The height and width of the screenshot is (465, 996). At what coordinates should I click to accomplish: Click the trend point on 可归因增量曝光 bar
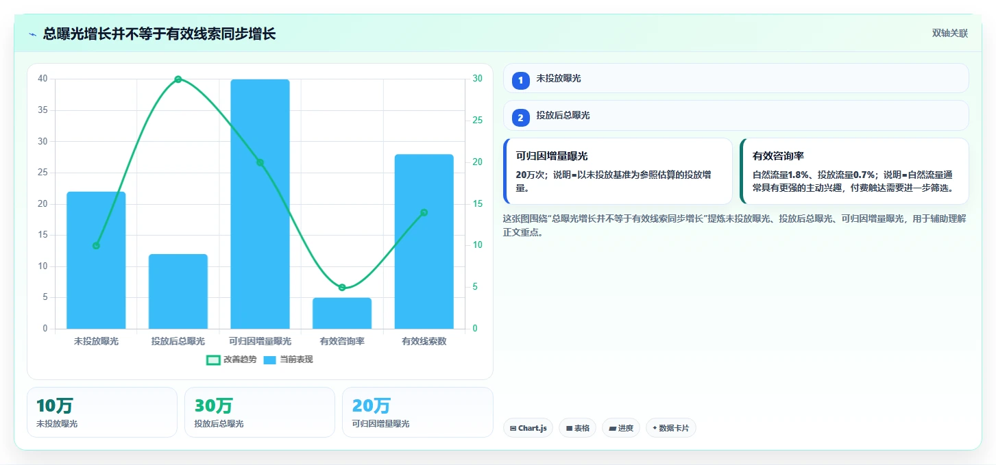pos(260,162)
